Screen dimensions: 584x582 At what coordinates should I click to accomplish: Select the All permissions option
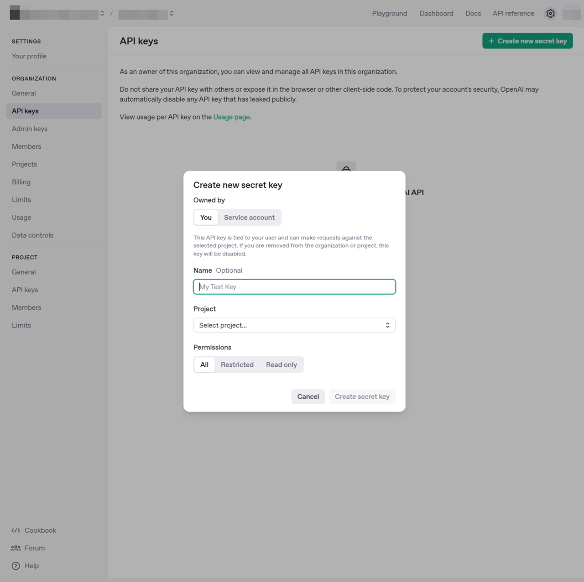[x=204, y=365]
